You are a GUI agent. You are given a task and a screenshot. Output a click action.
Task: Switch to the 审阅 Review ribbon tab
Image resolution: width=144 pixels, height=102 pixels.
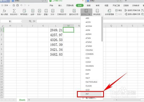(x=98, y=5)
